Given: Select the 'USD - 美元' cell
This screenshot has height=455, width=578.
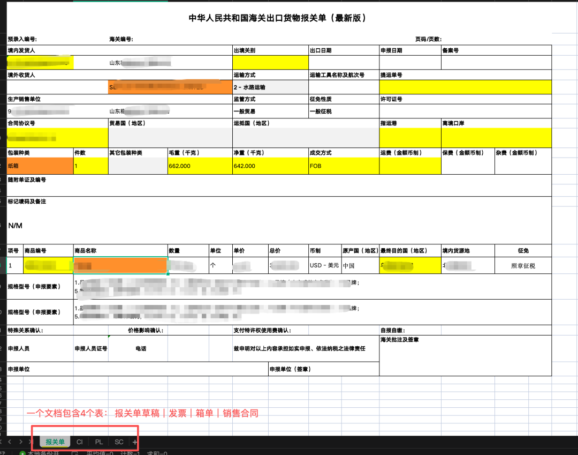Looking at the screenshot, I should (x=325, y=265).
